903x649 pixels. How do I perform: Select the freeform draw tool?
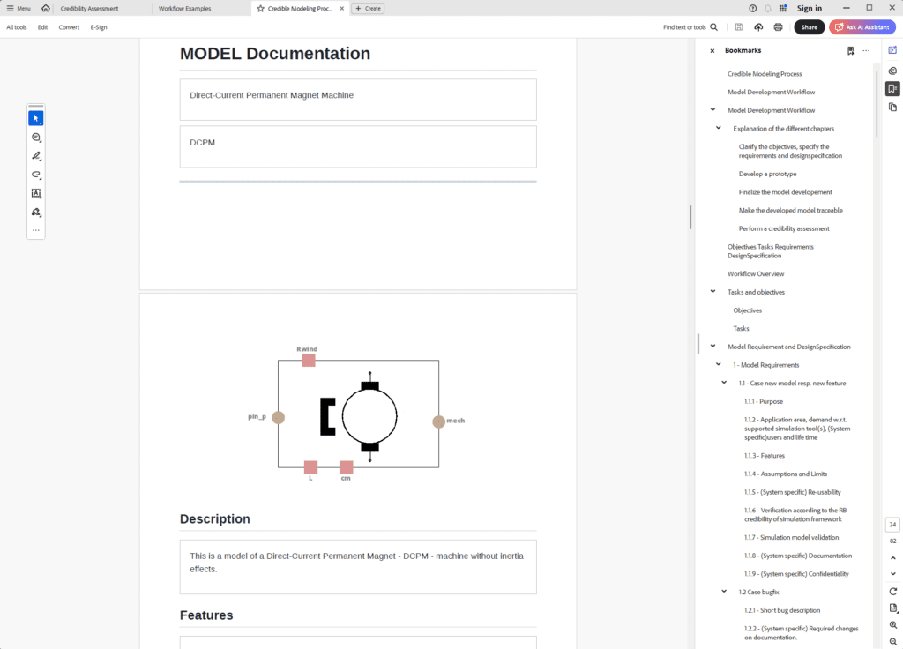point(35,175)
